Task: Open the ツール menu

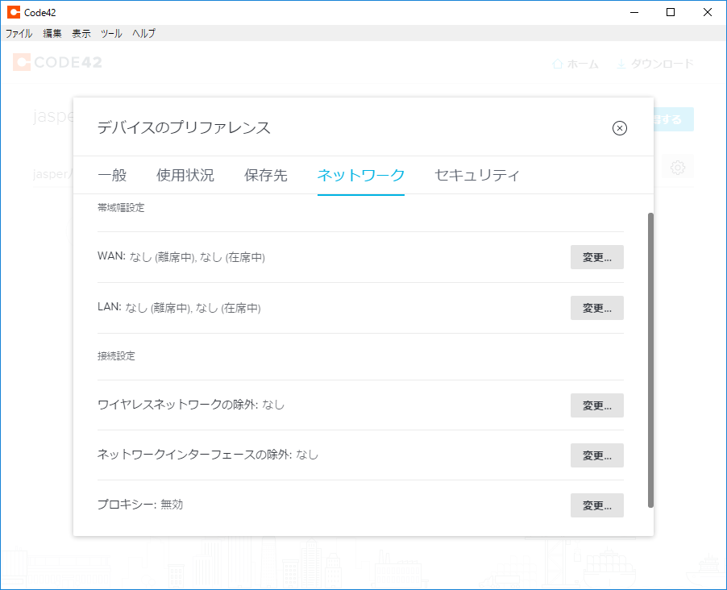Action: tap(111, 34)
